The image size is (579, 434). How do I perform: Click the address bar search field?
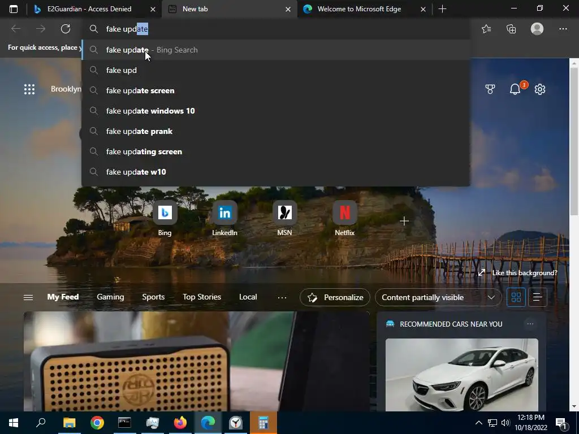(276, 29)
